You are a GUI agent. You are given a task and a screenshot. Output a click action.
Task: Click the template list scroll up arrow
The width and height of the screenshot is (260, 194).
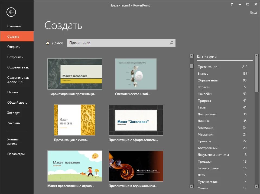pos(191,56)
